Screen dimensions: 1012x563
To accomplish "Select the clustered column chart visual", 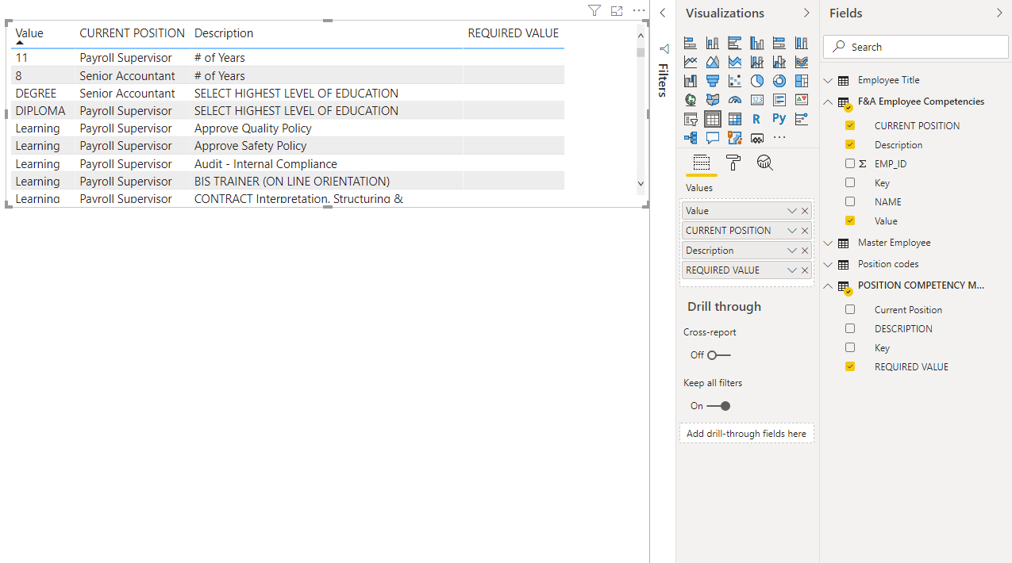I will [x=757, y=43].
